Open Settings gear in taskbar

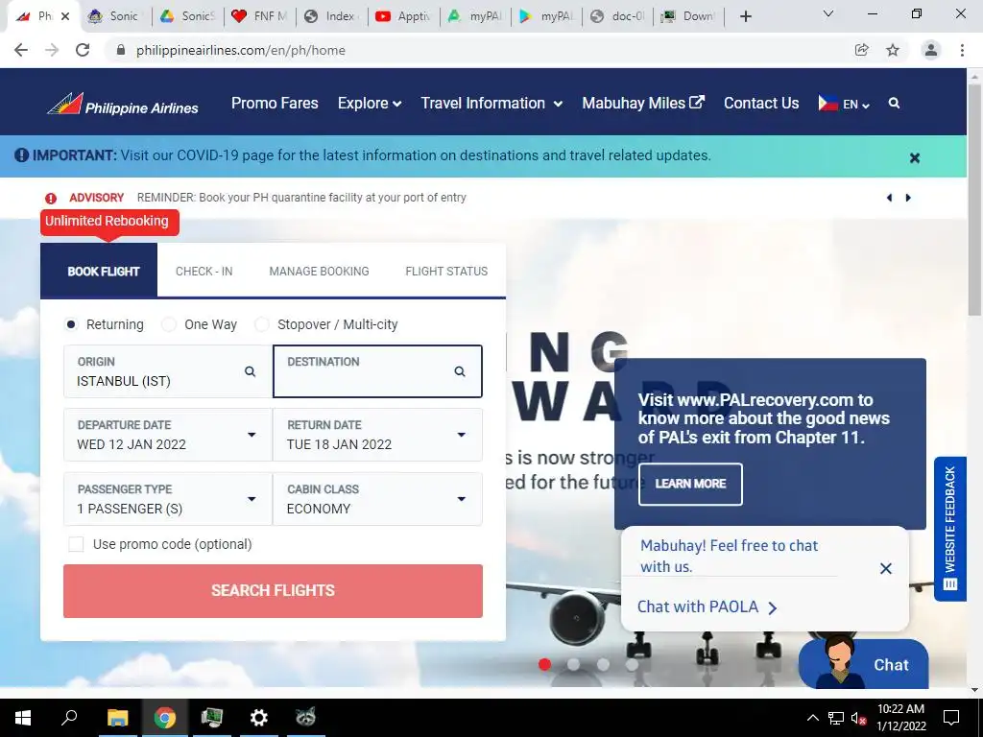(x=258, y=718)
